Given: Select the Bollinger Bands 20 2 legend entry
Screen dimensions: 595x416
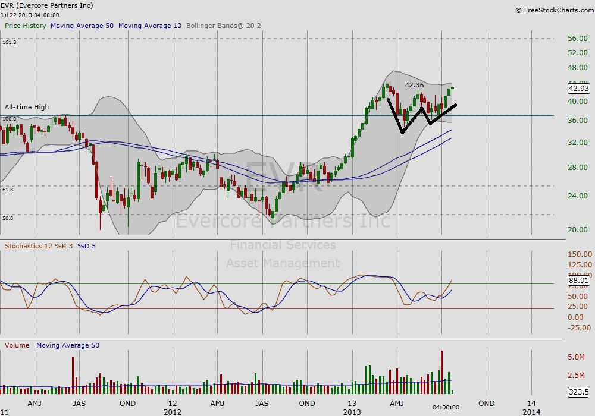Looking at the screenshot, I should 224,26.
